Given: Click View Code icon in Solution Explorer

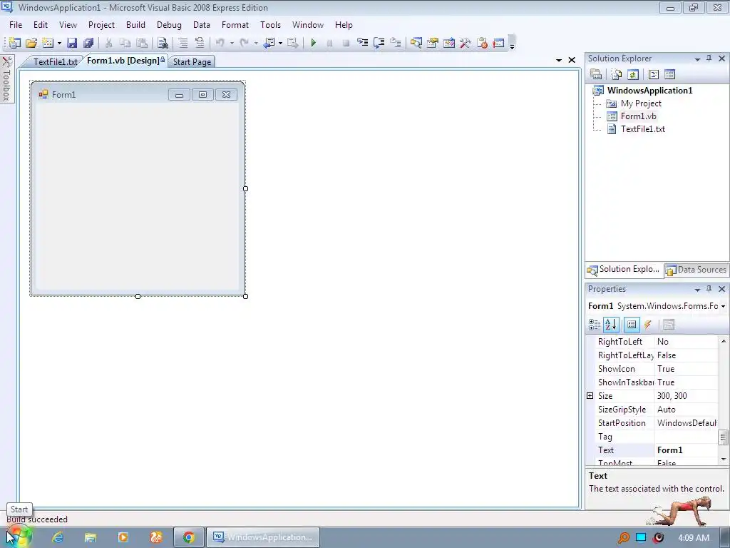Looking at the screenshot, I should coord(653,74).
